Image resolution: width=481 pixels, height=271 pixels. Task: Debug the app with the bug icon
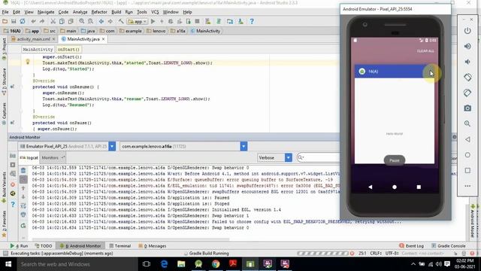[x=171, y=22]
